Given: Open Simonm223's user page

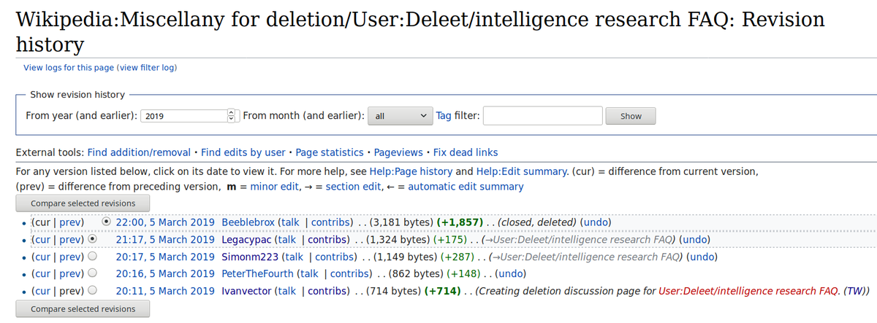Looking at the screenshot, I should point(249,257).
